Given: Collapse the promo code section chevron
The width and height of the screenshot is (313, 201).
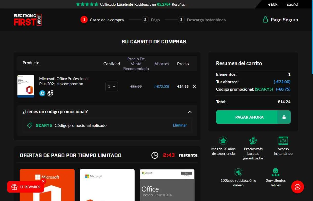Looking at the screenshot, I should pyautogui.click(x=190, y=112).
